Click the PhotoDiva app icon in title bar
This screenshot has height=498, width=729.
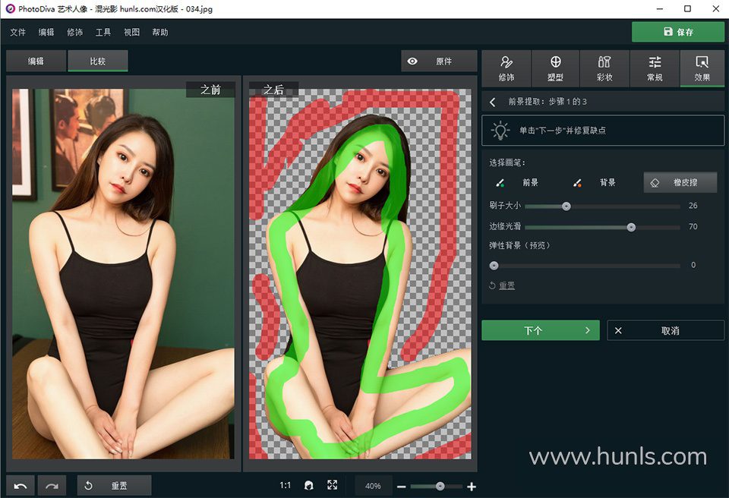pos(10,8)
